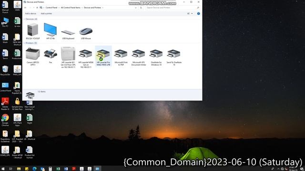
Task: Open Night Excel file on desktop
Action: coord(30,119)
